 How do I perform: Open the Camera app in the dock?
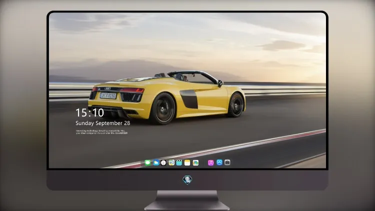tap(227, 162)
